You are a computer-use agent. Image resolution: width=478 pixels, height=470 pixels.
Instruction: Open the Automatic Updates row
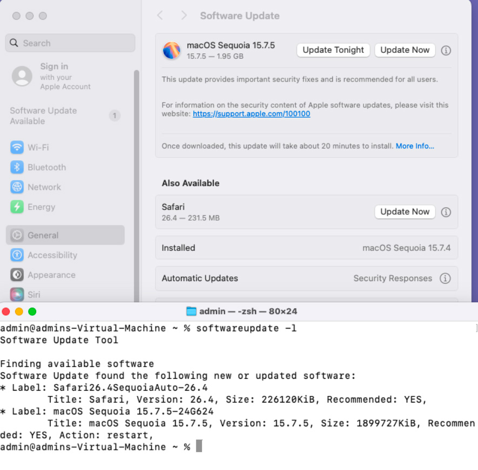(306, 278)
